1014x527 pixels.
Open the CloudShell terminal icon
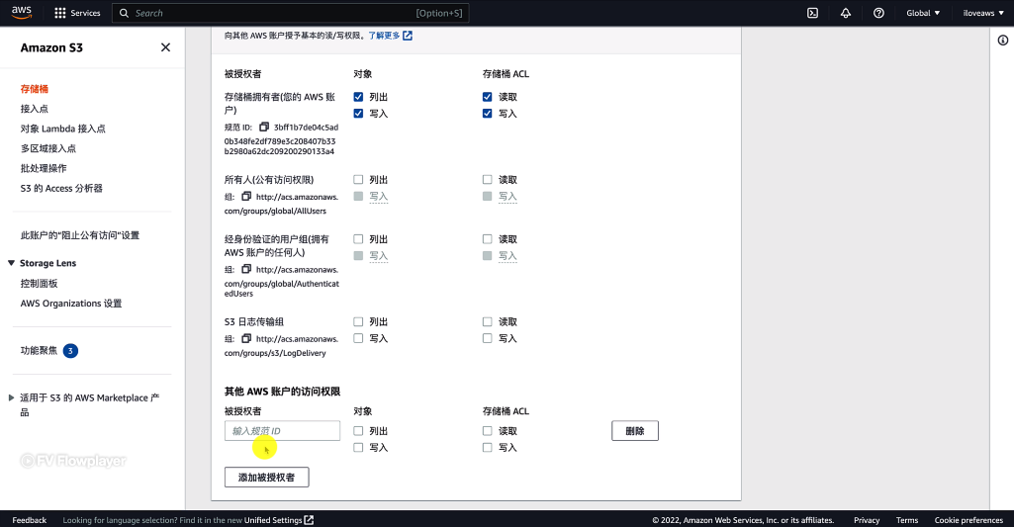pos(813,13)
